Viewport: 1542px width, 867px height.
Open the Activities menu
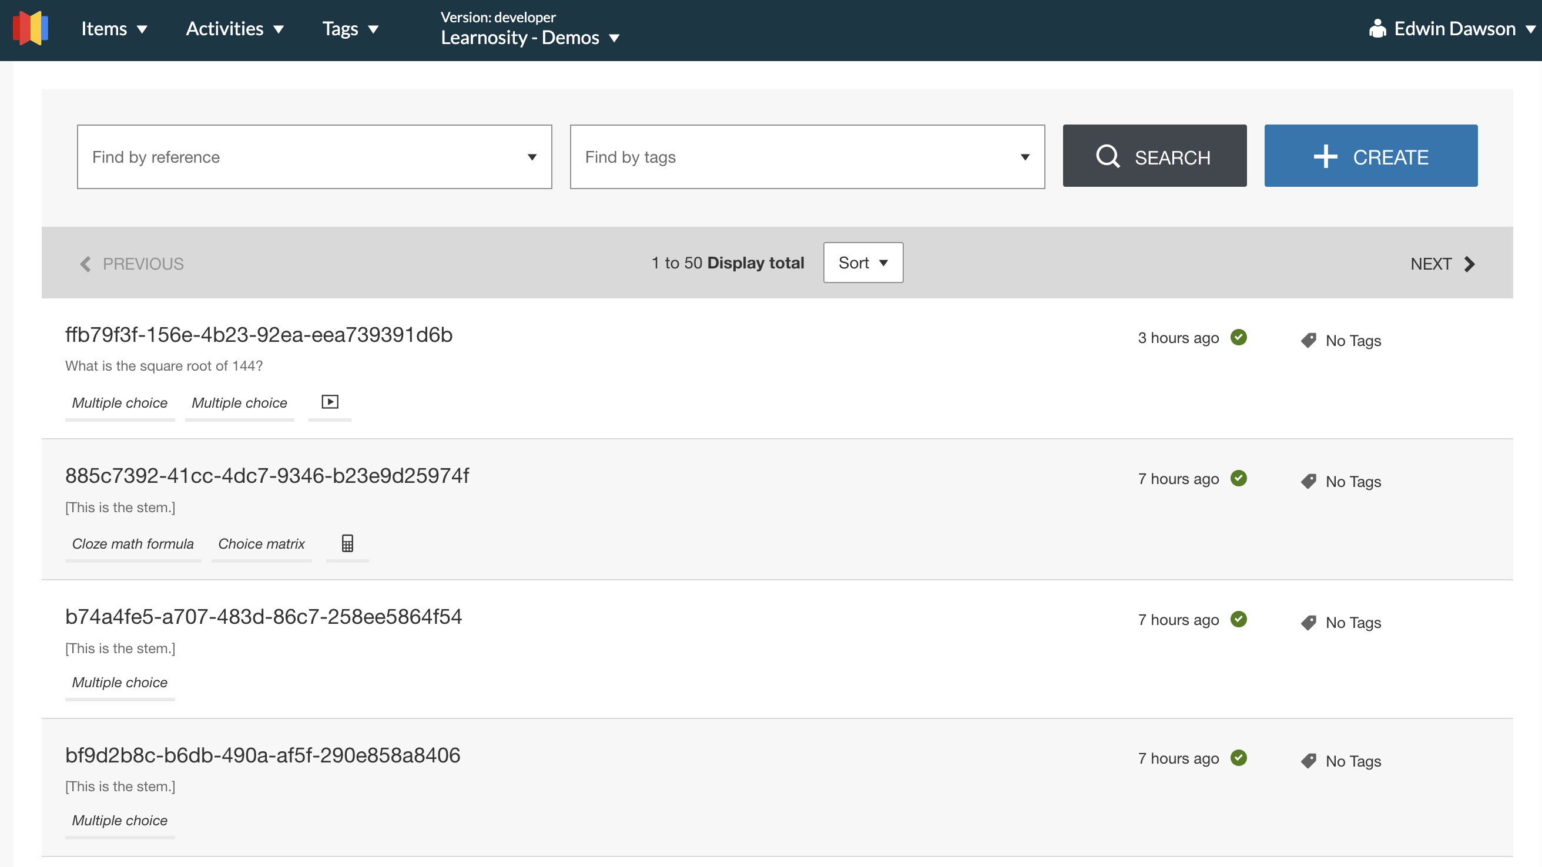pos(234,28)
